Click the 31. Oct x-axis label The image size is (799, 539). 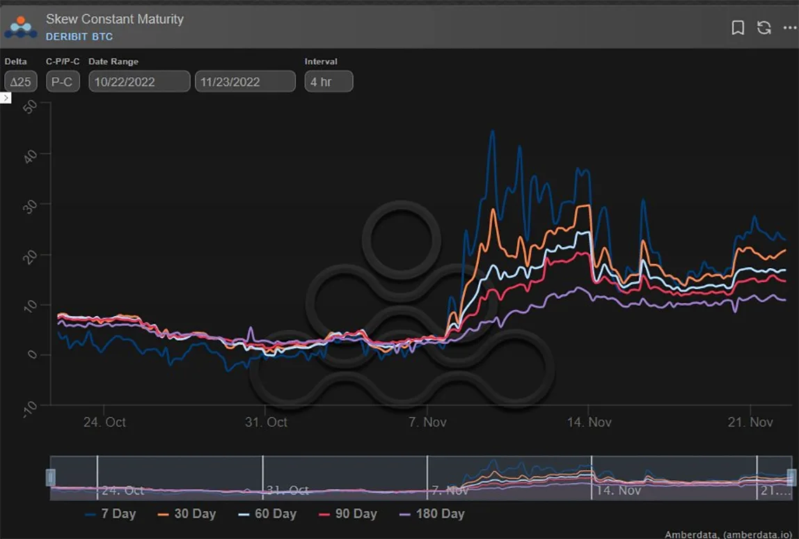pos(265,422)
